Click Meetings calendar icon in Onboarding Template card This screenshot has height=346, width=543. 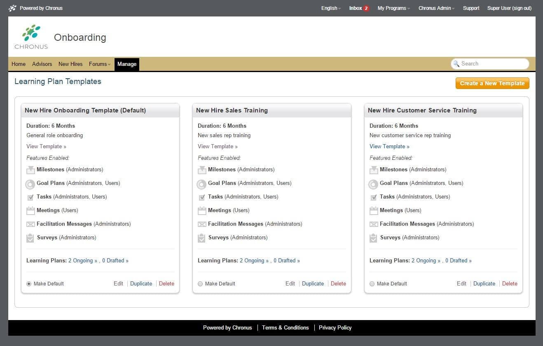(30, 211)
